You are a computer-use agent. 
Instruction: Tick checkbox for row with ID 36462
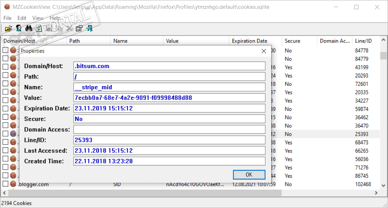(x=5, y=117)
